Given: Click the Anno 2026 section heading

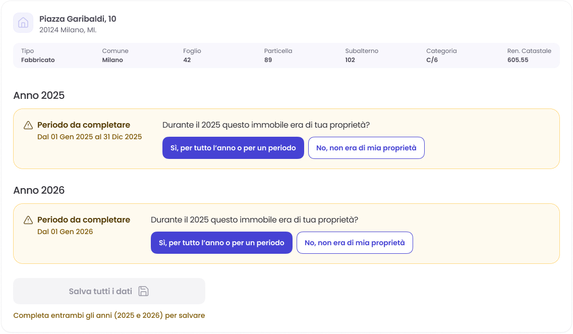Looking at the screenshot, I should click(x=39, y=190).
